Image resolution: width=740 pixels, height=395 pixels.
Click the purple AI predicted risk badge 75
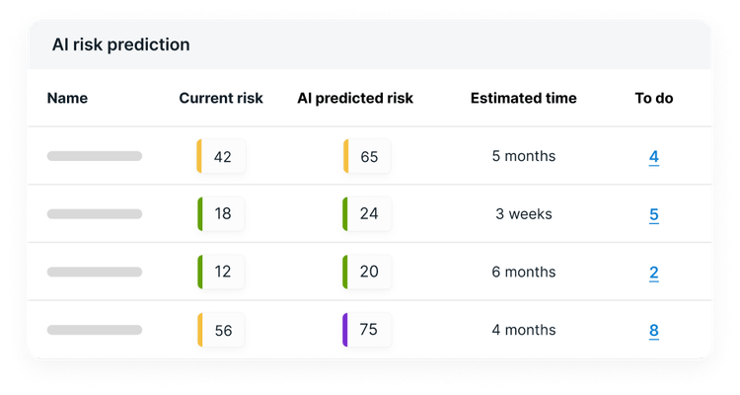coord(367,330)
